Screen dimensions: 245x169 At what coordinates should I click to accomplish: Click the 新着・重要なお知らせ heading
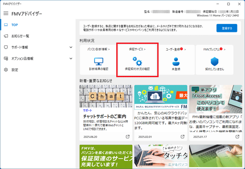(96, 81)
